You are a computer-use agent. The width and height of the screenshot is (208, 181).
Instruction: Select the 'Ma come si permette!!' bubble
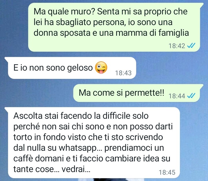[138, 93]
